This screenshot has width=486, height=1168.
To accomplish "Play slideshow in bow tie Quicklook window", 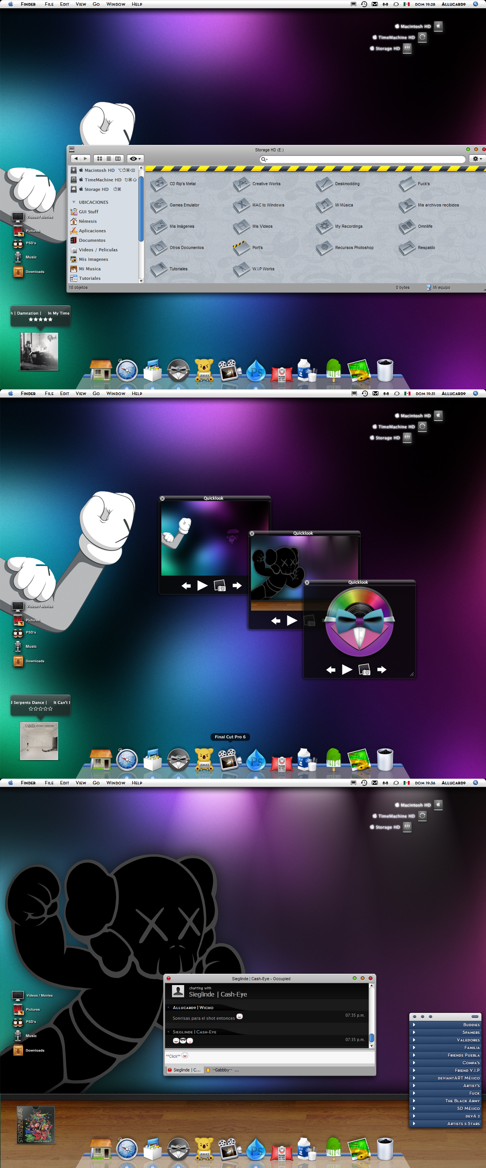I will click(x=347, y=670).
